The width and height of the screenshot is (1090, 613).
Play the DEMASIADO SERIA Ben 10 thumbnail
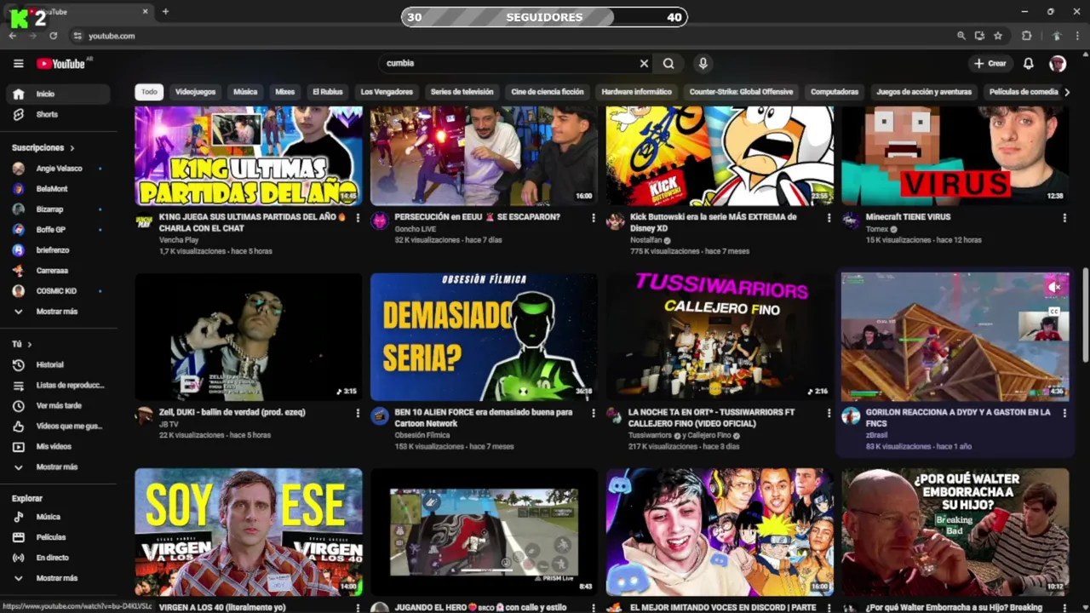pos(484,337)
